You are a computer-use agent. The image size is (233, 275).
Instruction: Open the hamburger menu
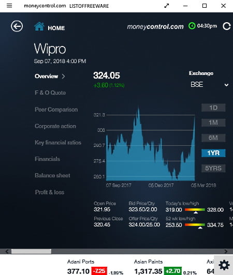coord(9,6)
